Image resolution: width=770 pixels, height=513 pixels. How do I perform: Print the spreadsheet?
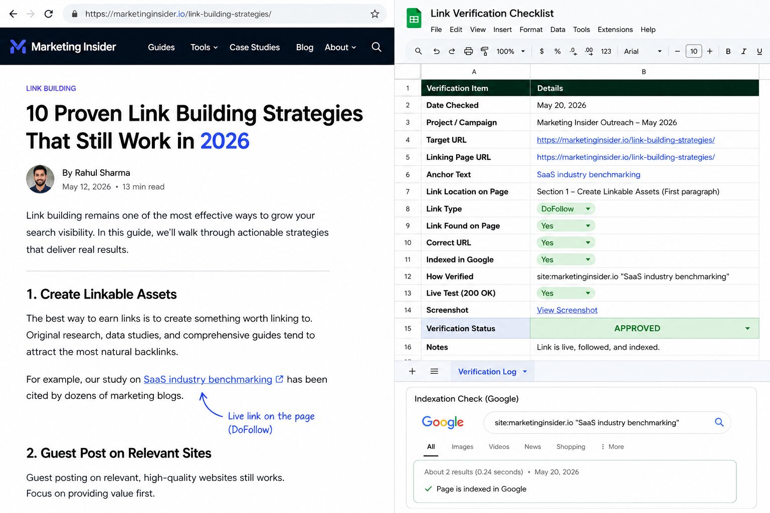468,51
